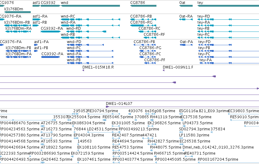Select the asf1-PB protein

(x=36, y=51)
